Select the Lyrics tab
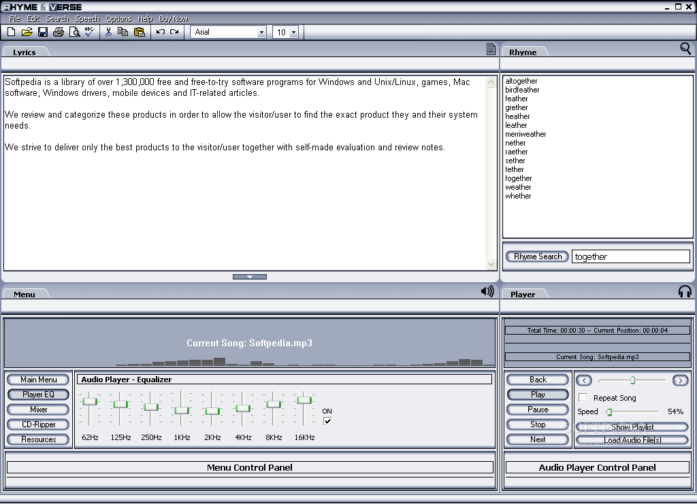 coord(25,52)
